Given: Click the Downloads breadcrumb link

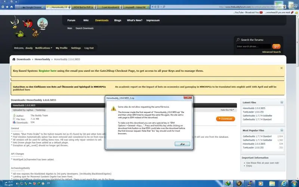Looking at the screenshot, I should click(x=24, y=59).
